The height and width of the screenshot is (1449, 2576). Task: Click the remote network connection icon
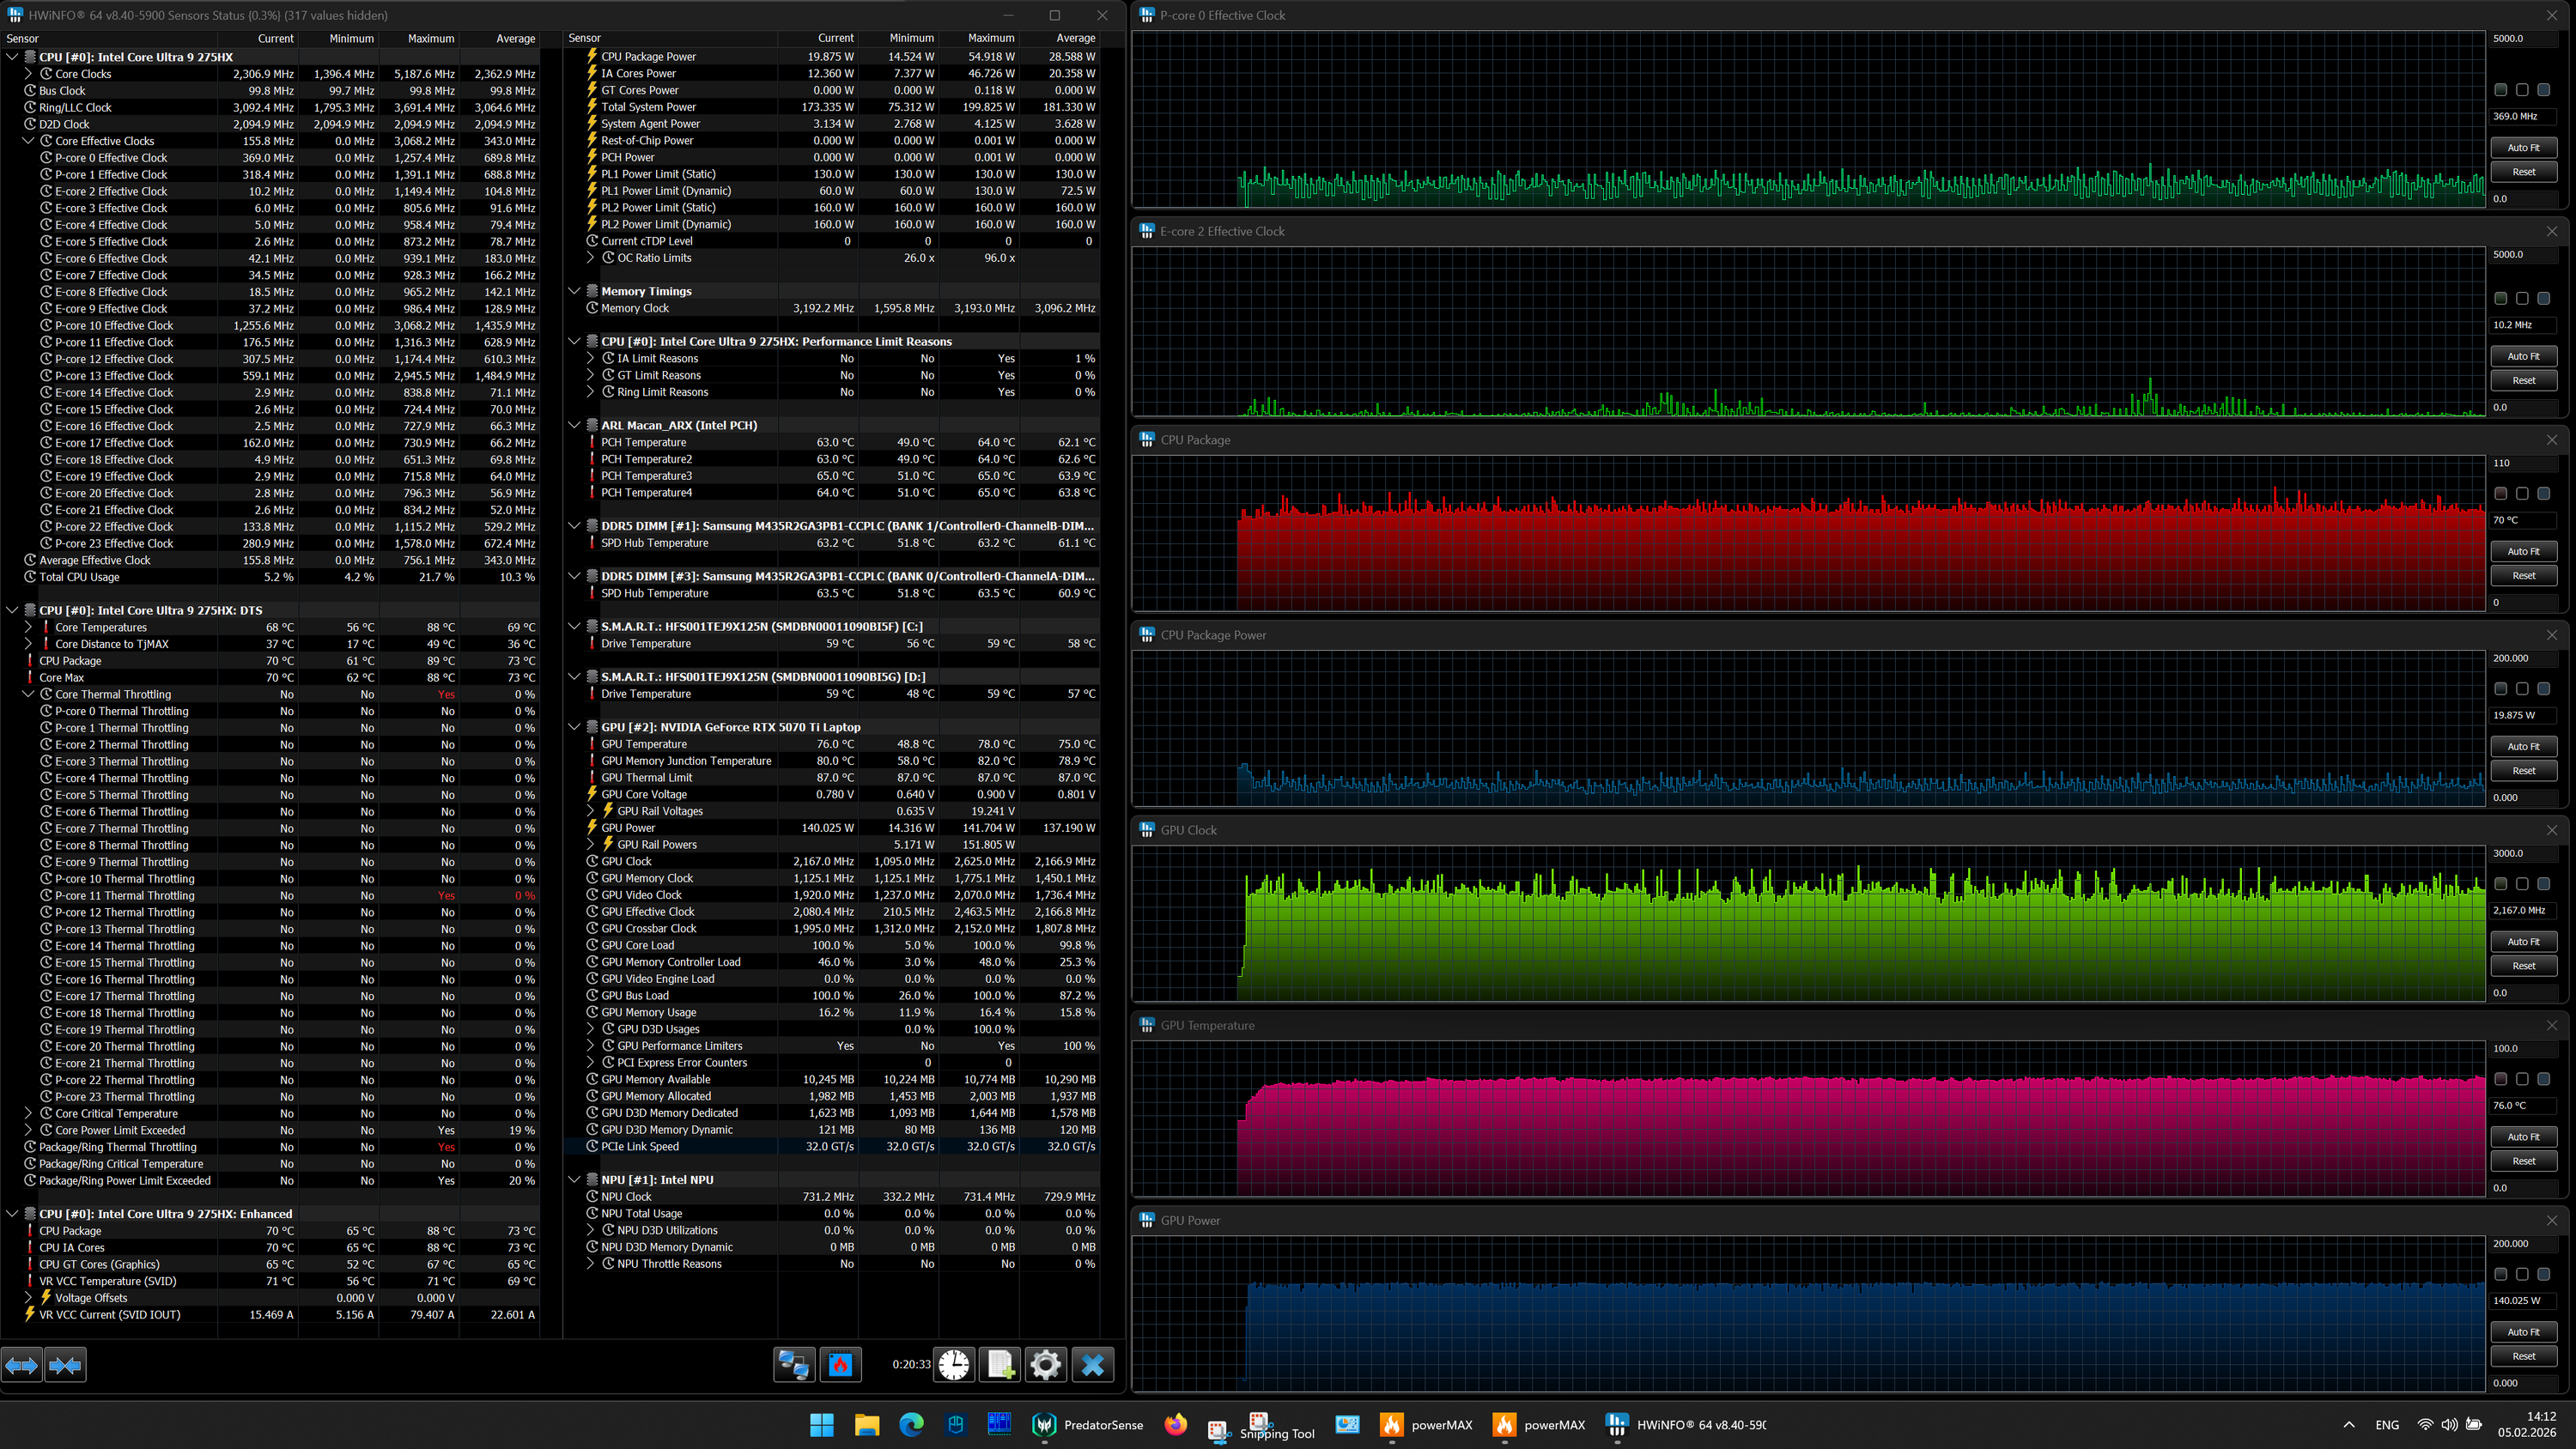point(794,1365)
